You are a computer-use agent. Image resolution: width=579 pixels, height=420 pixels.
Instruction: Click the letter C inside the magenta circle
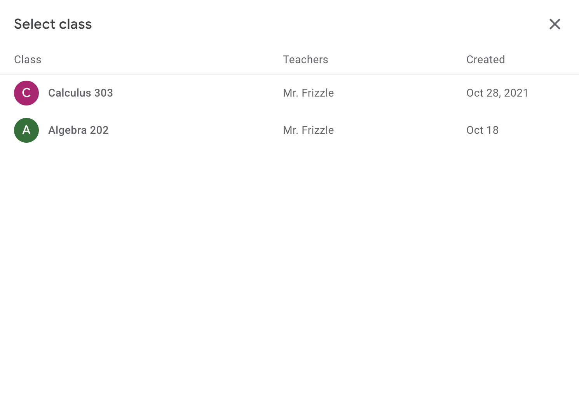[26, 93]
